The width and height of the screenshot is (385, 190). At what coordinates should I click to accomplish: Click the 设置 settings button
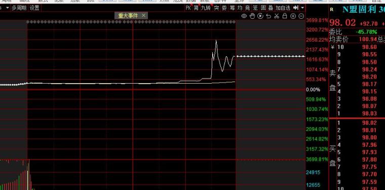tap(34, 8)
